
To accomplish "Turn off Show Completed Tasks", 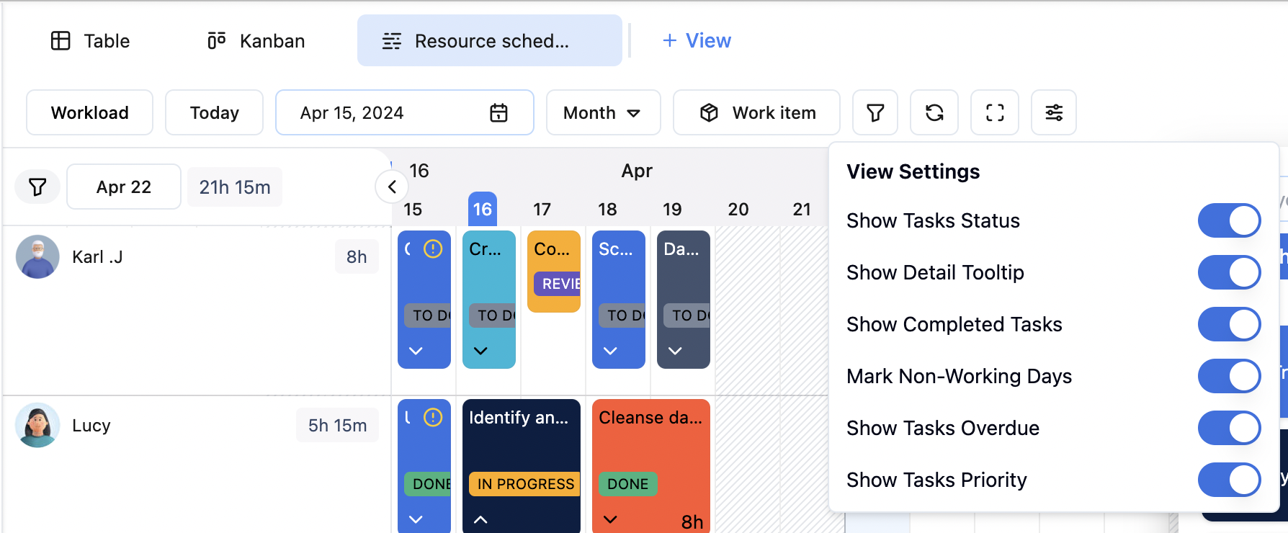I will (x=1228, y=324).
